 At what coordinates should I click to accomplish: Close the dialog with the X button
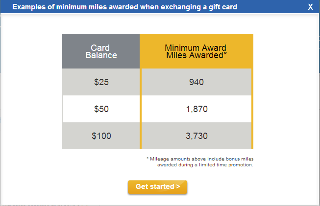tap(310, 7)
